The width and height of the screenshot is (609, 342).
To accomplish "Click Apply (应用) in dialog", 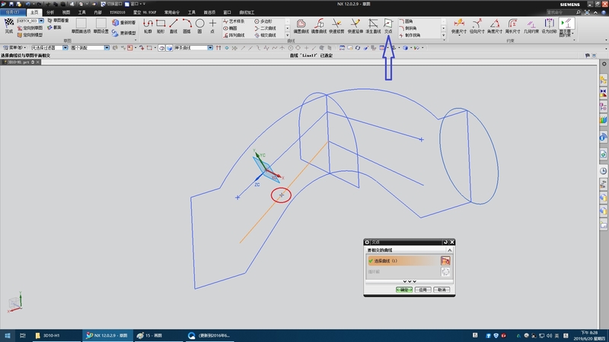I will pos(423,290).
